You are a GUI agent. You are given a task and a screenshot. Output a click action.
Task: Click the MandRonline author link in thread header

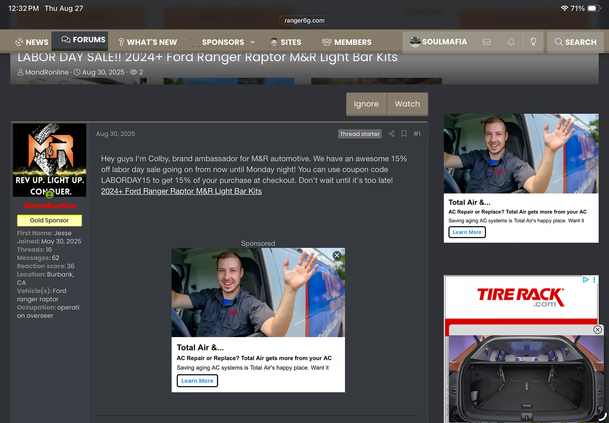(47, 72)
